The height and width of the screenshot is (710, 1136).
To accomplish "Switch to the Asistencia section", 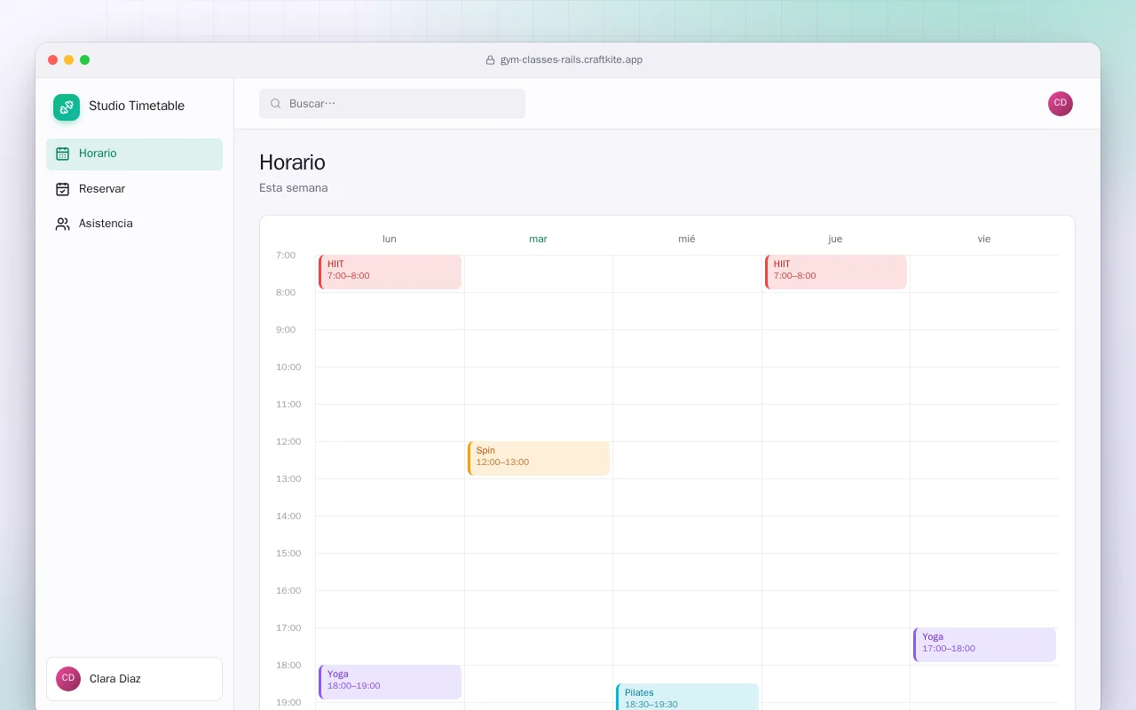I will tap(134, 224).
